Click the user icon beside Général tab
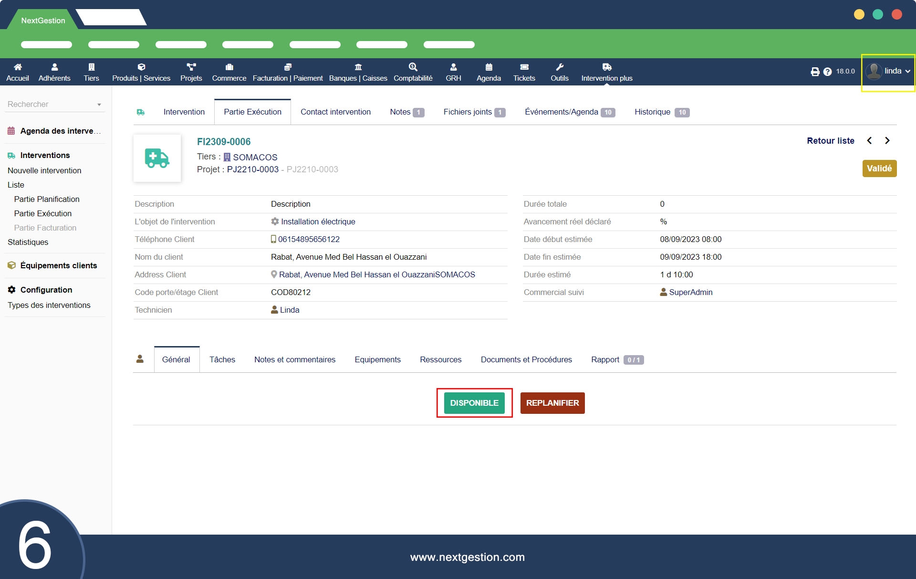916x579 pixels. coord(140,359)
